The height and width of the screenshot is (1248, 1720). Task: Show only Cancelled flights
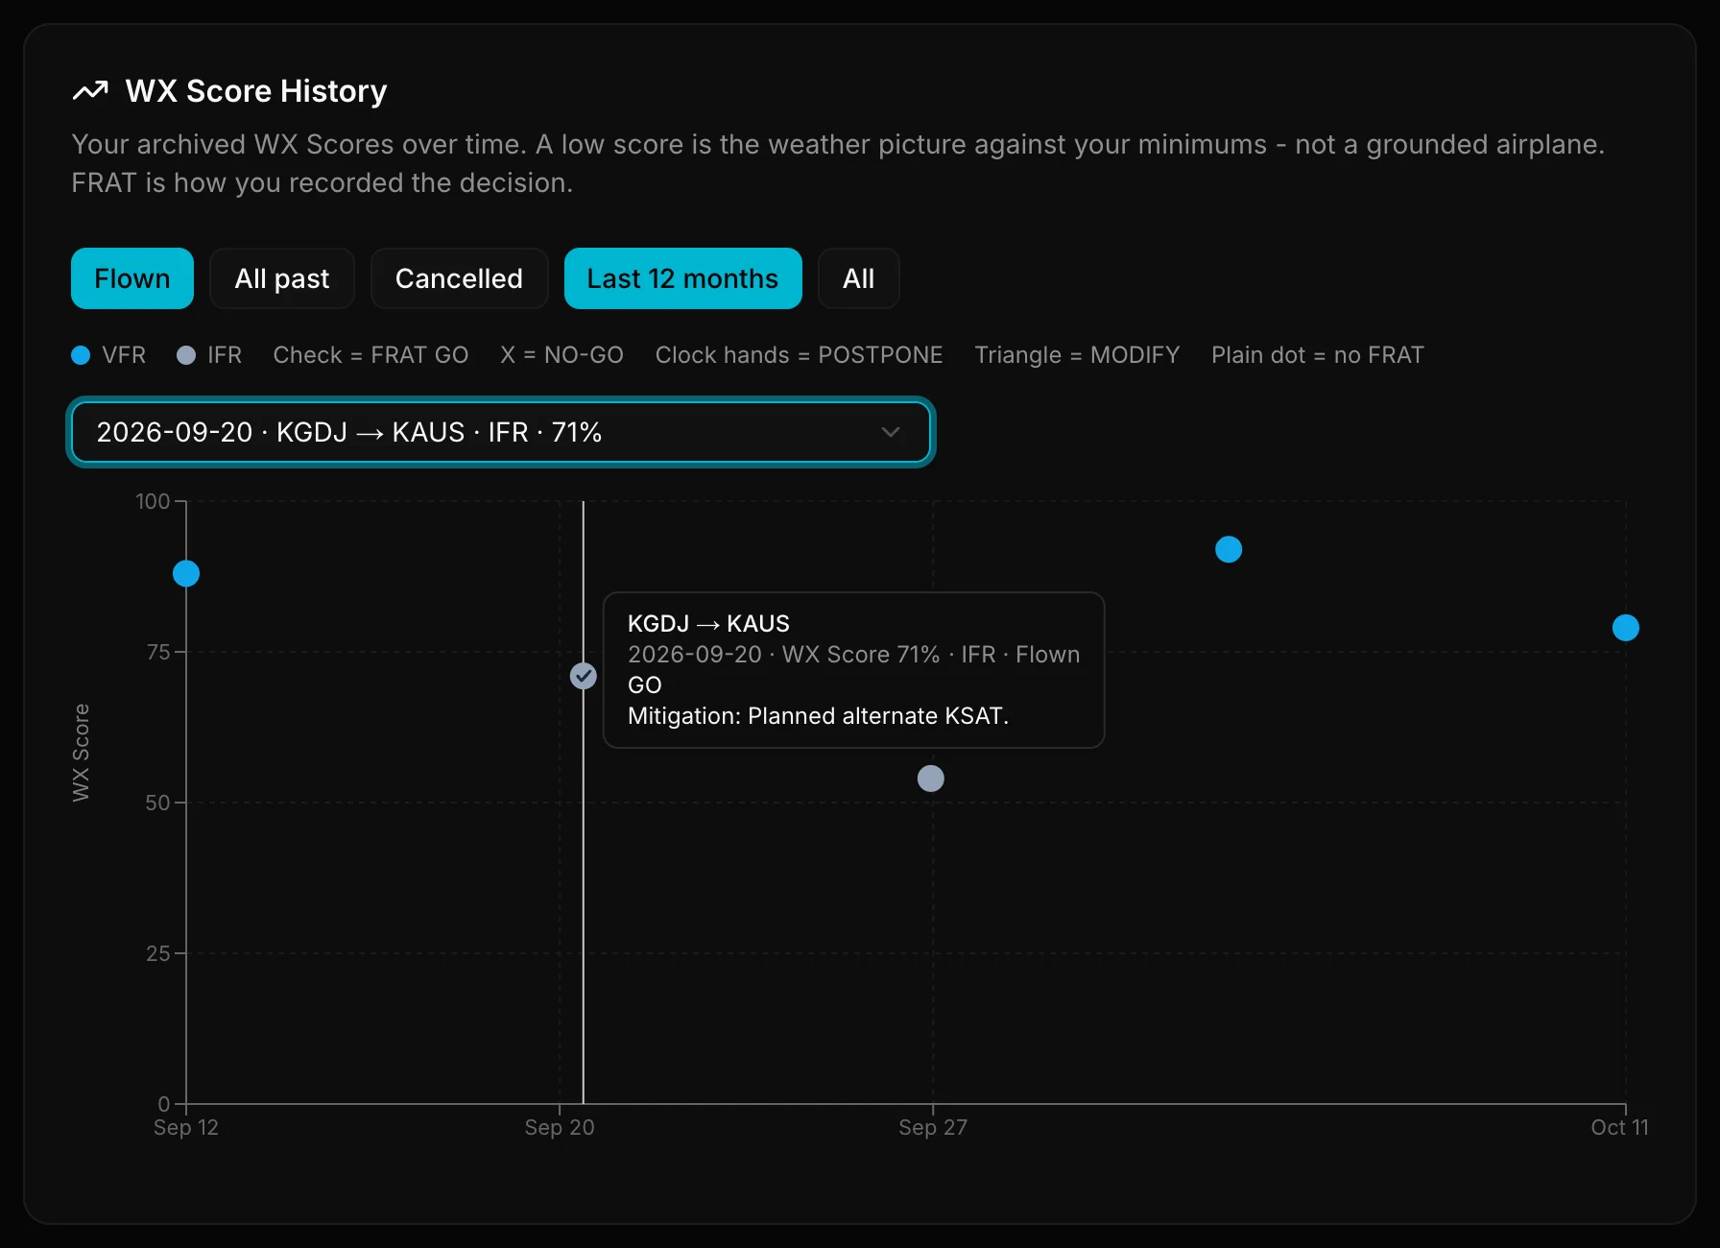tap(459, 278)
